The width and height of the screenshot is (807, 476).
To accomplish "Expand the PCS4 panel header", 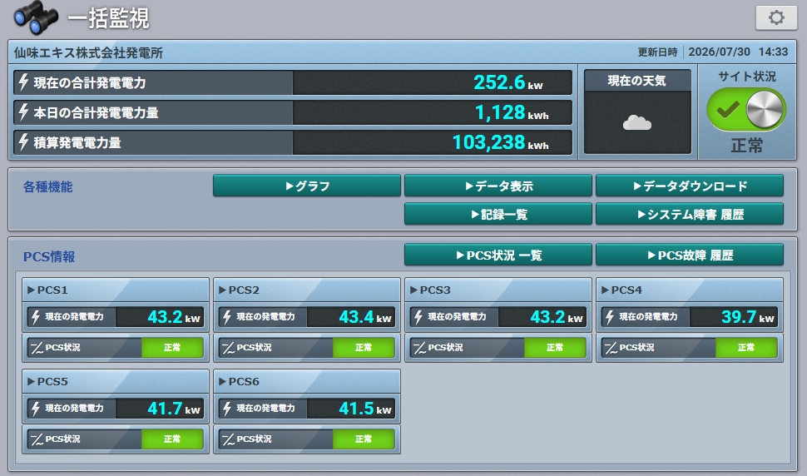I will (x=690, y=290).
